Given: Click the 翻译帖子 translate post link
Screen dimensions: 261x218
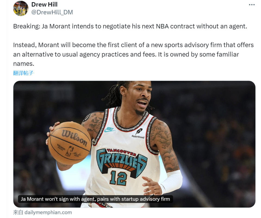Looking at the screenshot, I should (23, 73).
